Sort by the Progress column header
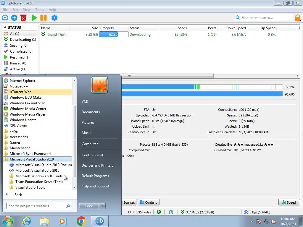 pyautogui.click(x=114, y=28)
